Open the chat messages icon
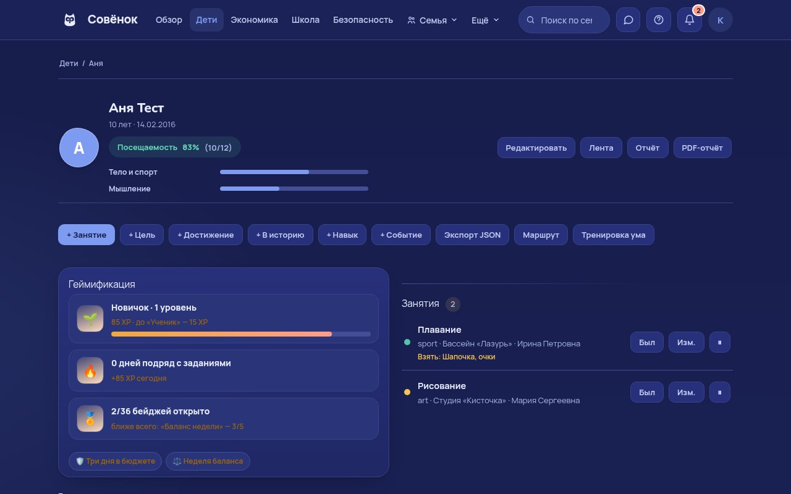The width and height of the screenshot is (791, 494). coord(628,20)
